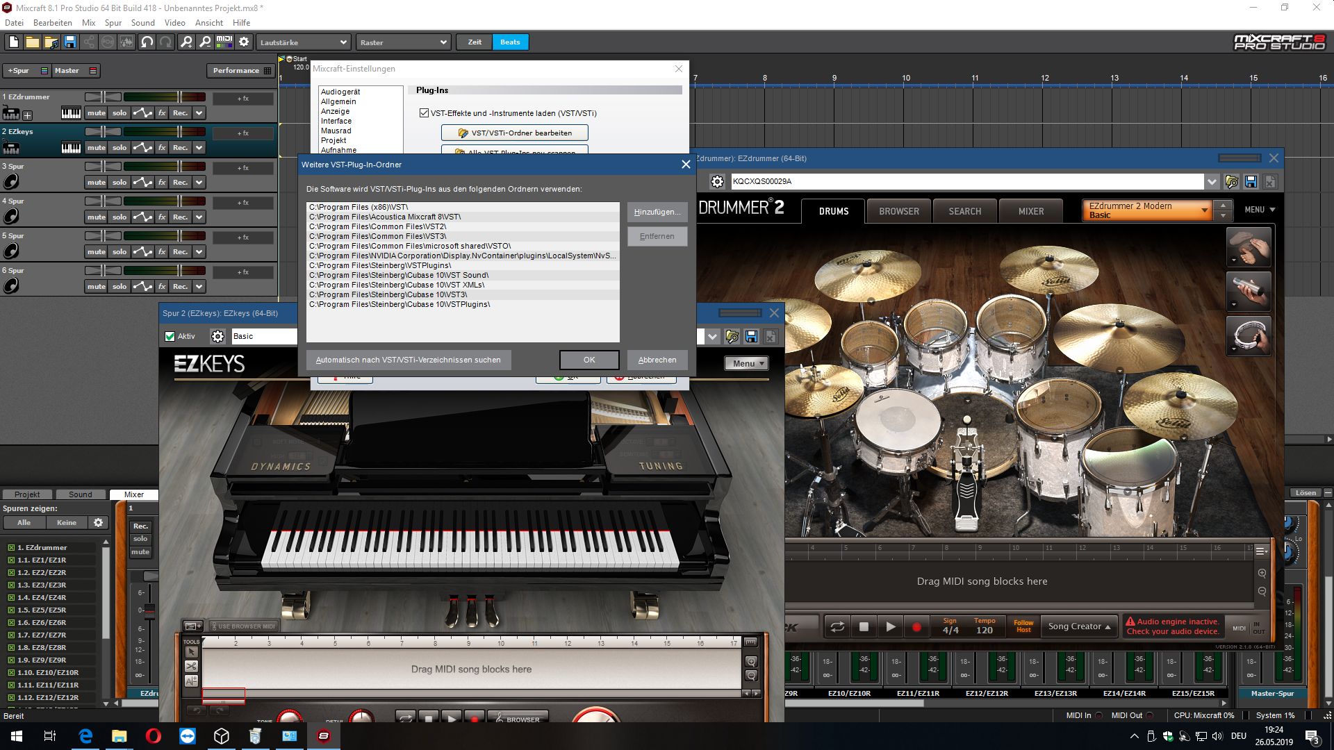Image resolution: width=1334 pixels, height=750 pixels.
Task: Open the Lautstärke dropdown
Action: click(x=303, y=42)
